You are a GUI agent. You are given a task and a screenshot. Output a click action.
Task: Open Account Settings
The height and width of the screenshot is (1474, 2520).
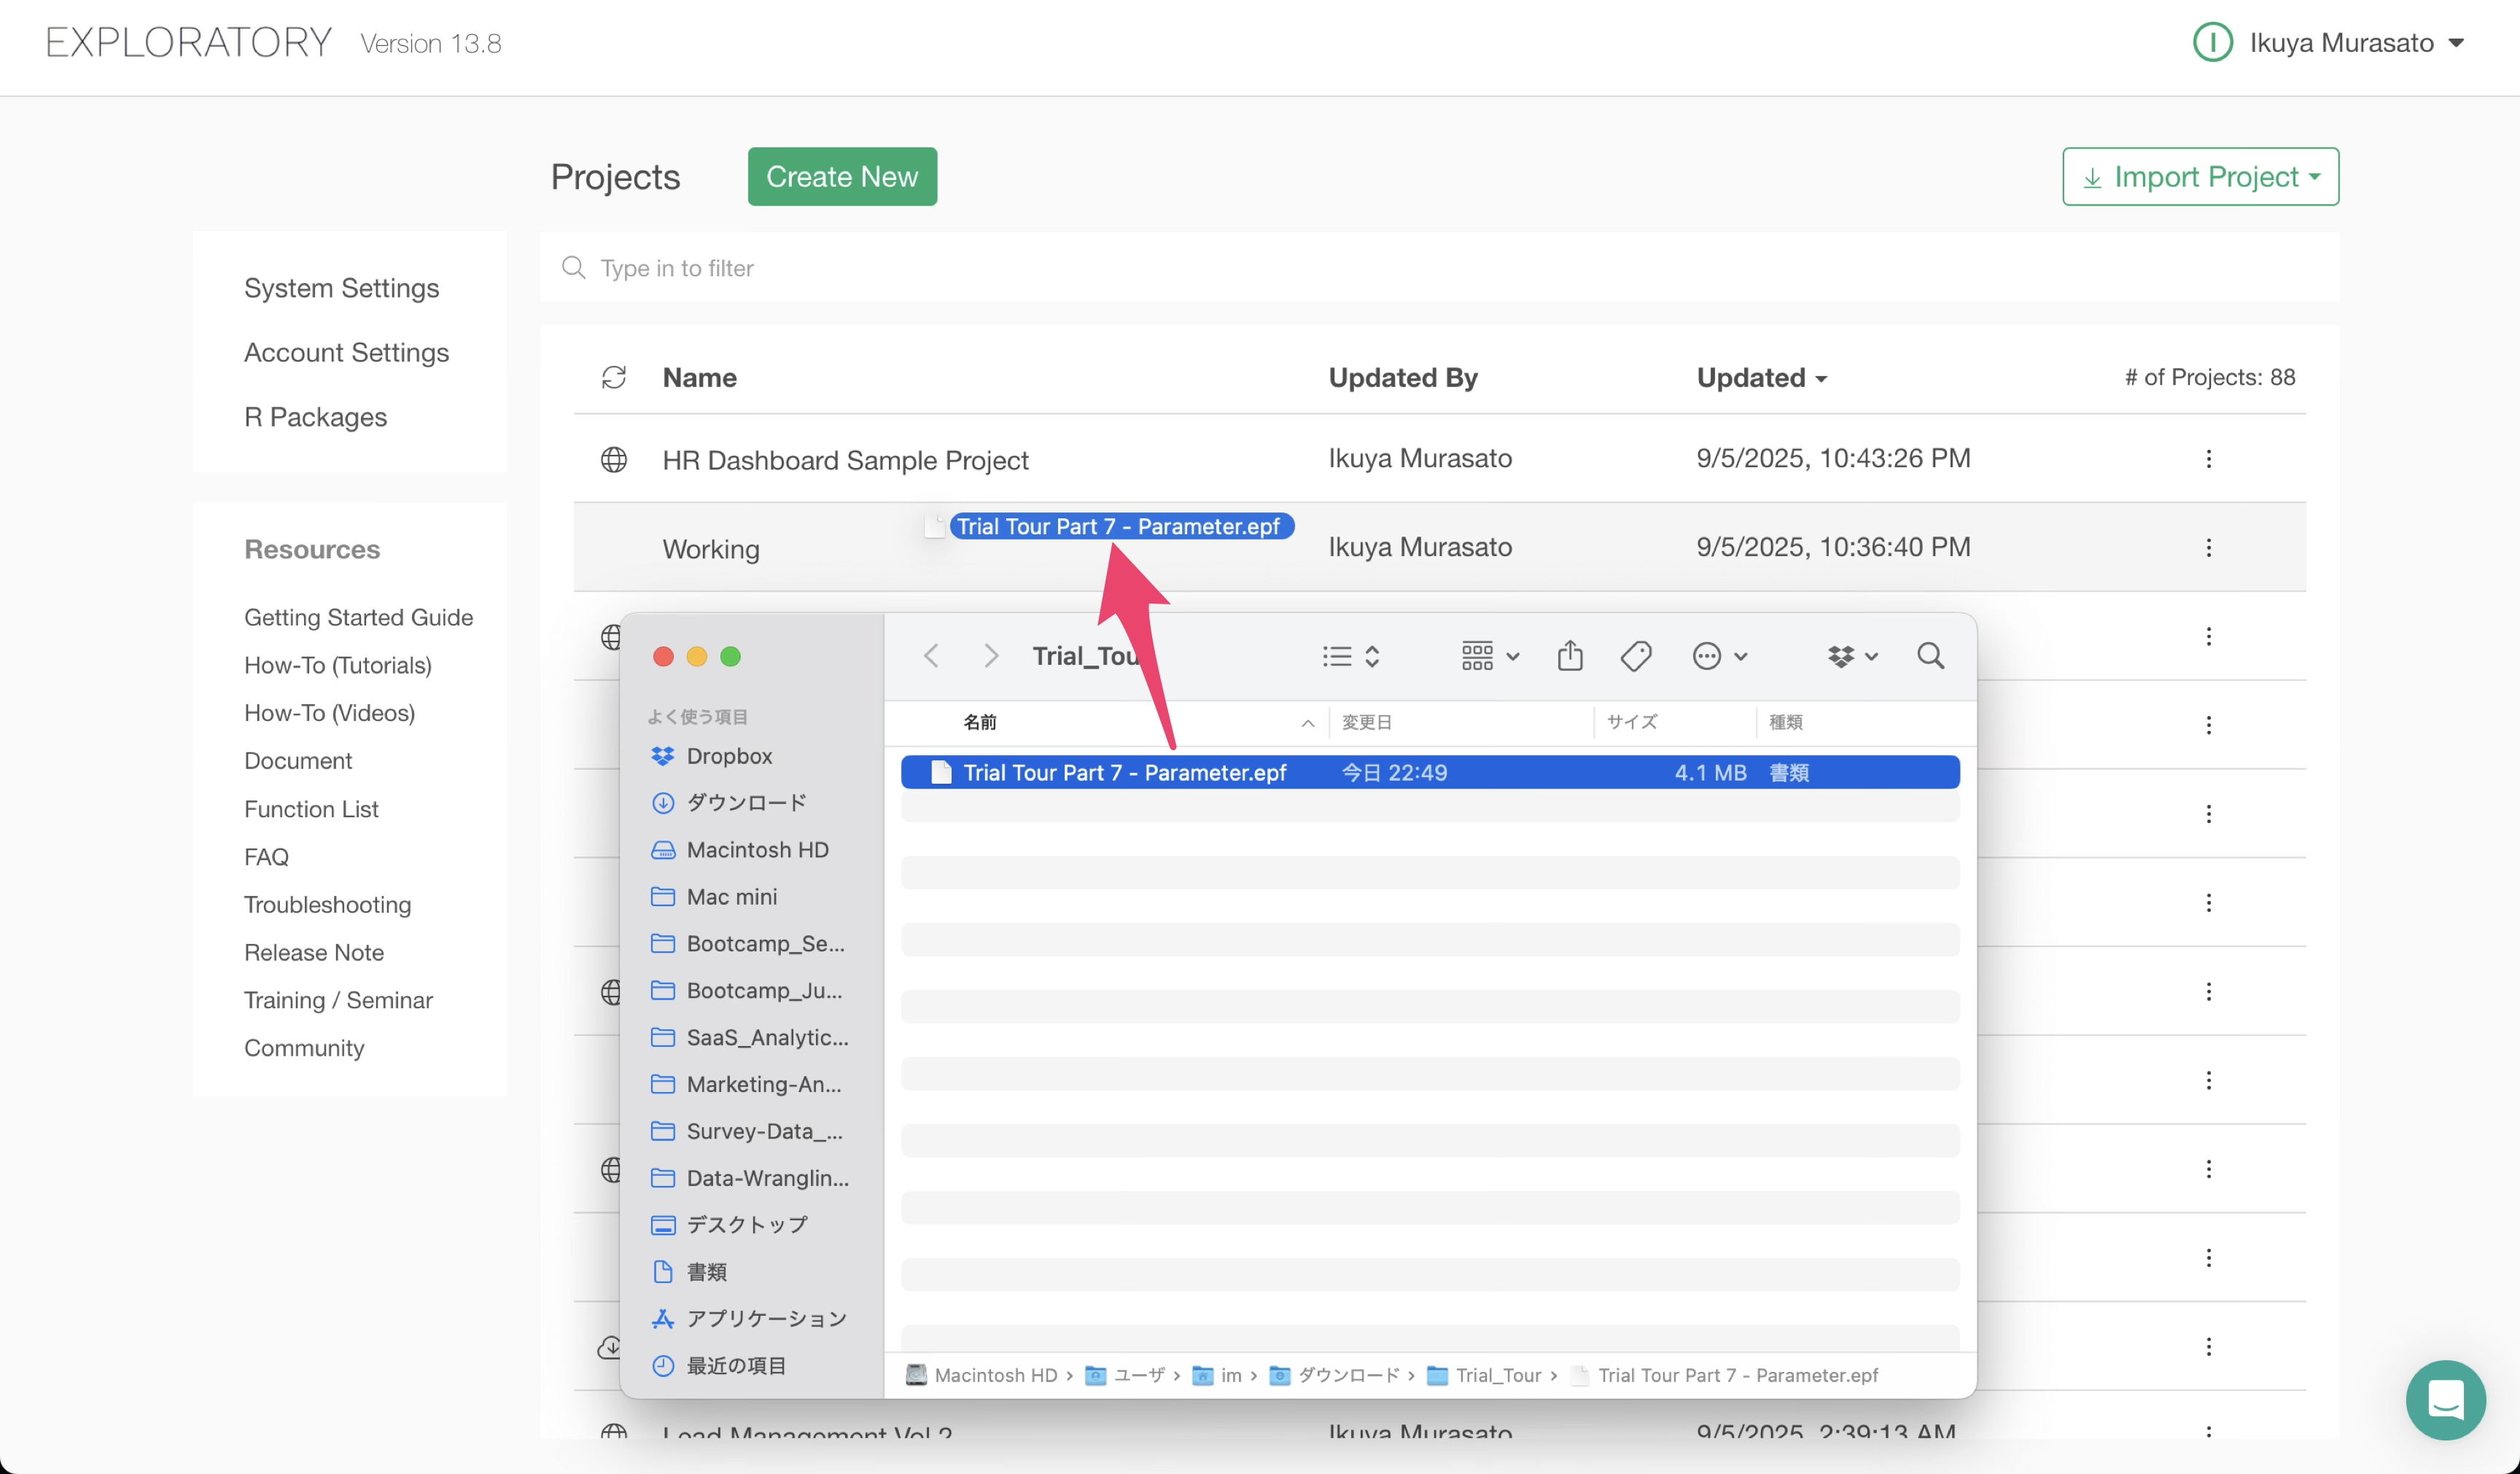coord(346,352)
